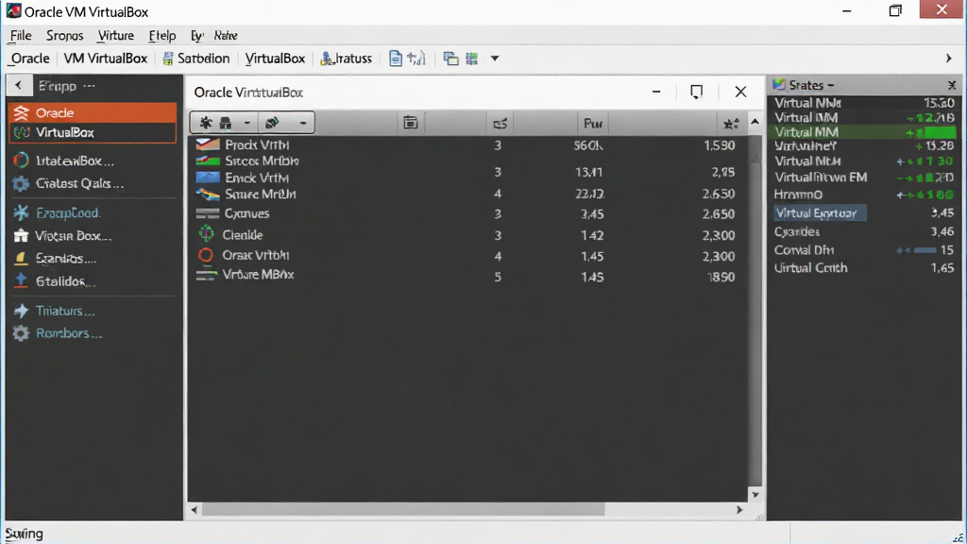Viewport: 967px width, 544px height.
Task: Select the Srcox Mrlbh row
Action: pos(467,161)
